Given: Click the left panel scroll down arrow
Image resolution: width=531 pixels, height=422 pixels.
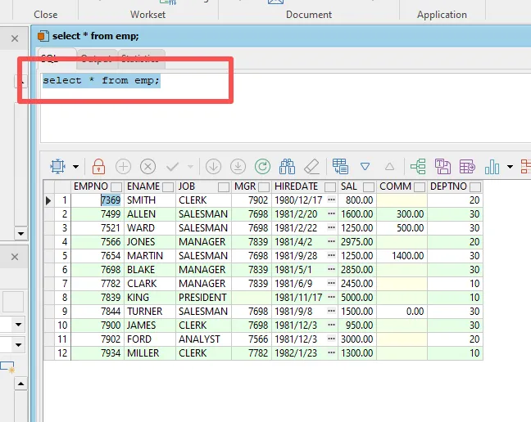Looking at the screenshot, I should coord(20,233).
